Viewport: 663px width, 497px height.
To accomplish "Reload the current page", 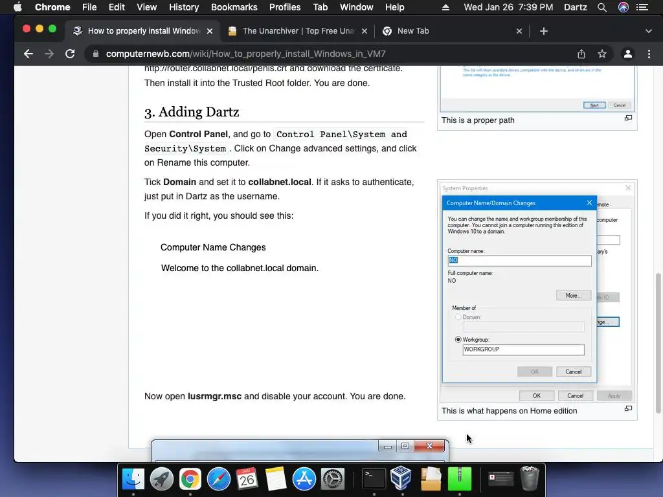I will coord(70,54).
